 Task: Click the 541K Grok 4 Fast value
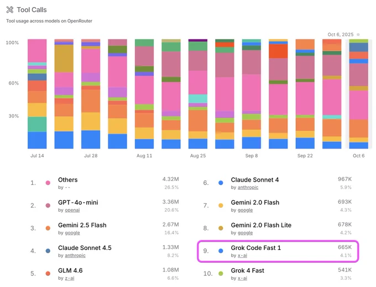click(x=344, y=270)
